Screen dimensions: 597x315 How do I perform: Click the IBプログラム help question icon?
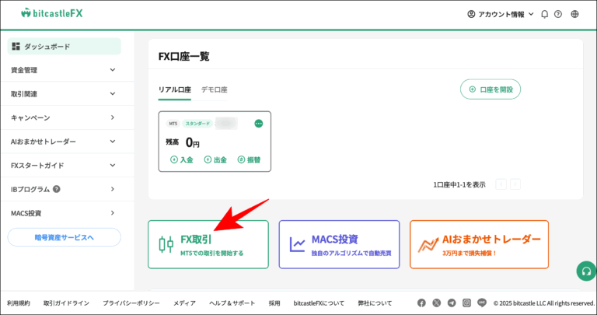tap(57, 189)
